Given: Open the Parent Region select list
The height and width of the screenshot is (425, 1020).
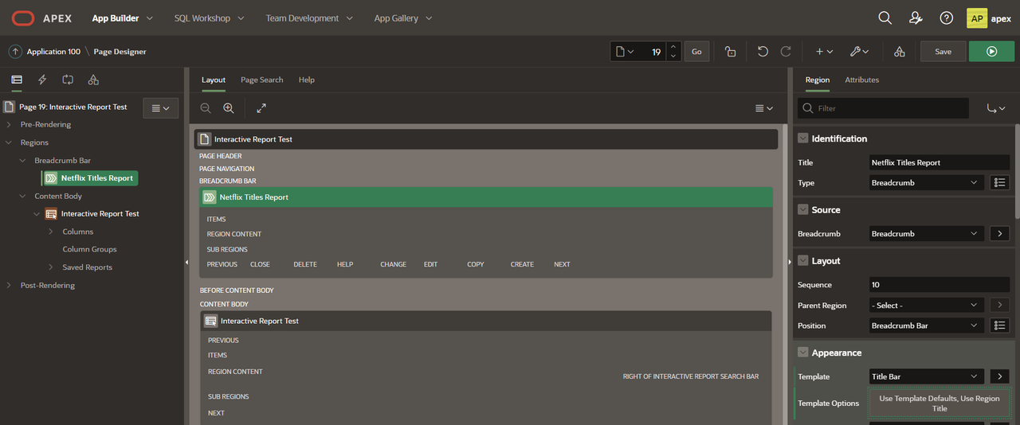Looking at the screenshot, I should 927,305.
